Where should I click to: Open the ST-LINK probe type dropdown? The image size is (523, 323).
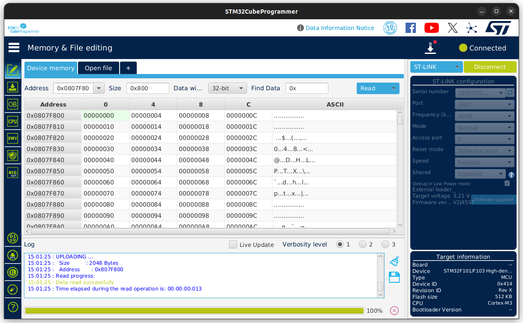pyautogui.click(x=436, y=67)
